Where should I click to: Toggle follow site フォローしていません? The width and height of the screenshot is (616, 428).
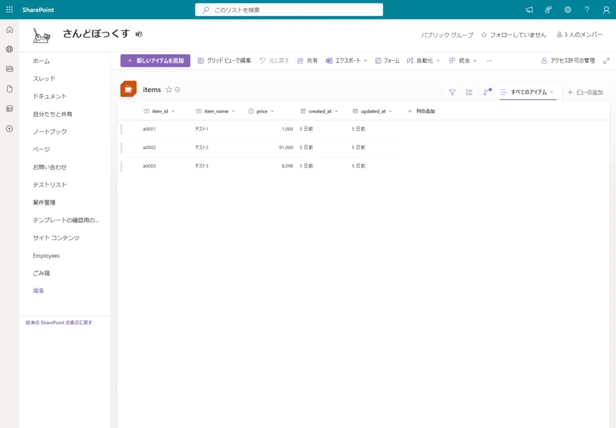tap(513, 35)
